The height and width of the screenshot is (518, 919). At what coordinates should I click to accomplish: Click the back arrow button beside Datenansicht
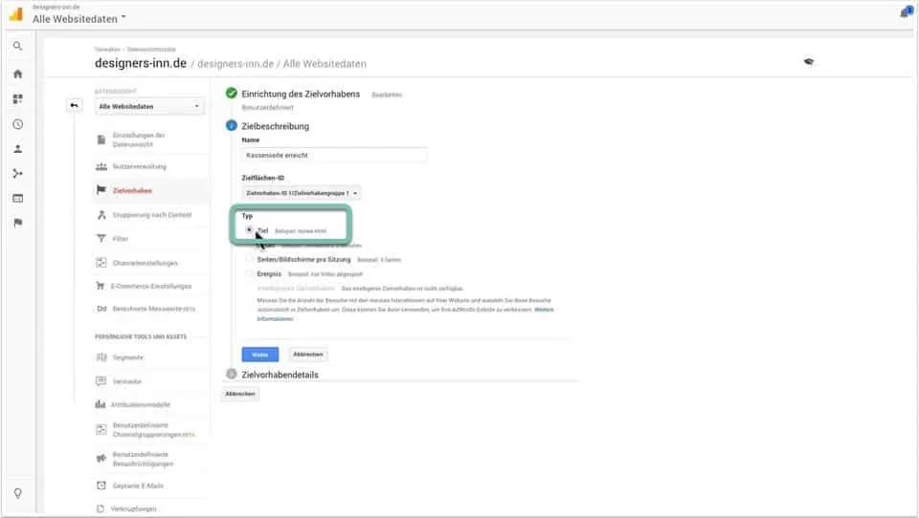75,105
